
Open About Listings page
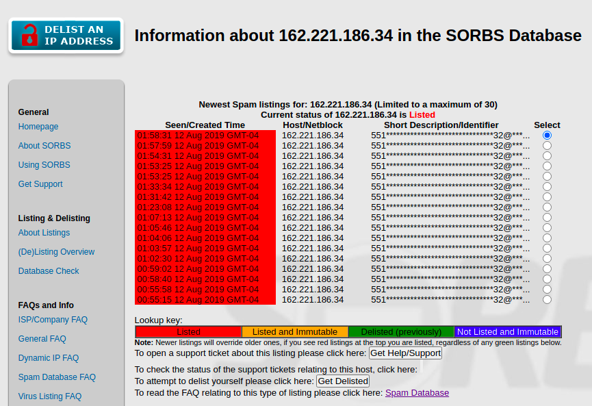click(x=44, y=233)
